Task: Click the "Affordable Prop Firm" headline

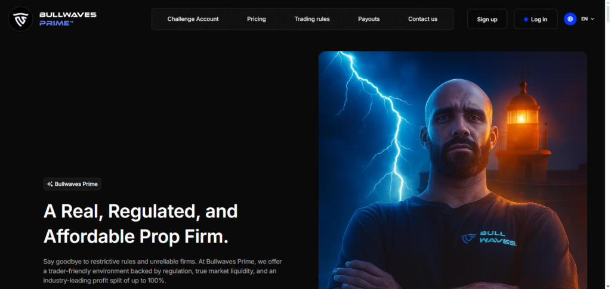Action: pyautogui.click(x=136, y=236)
